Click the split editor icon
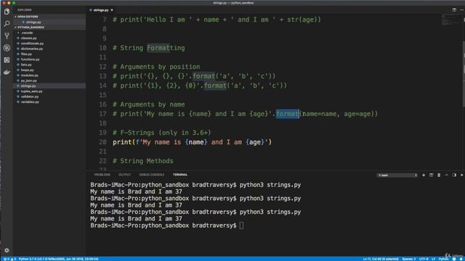465x261 pixels. tap(454, 9)
